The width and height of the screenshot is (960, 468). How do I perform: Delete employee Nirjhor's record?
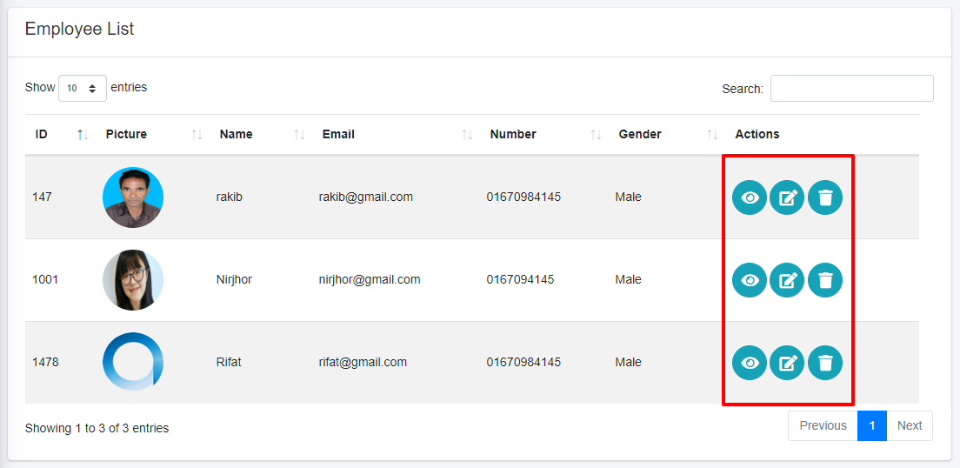(825, 280)
